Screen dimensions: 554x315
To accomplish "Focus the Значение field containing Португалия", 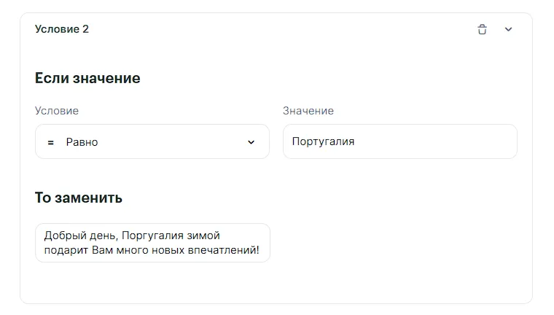I will click(399, 141).
